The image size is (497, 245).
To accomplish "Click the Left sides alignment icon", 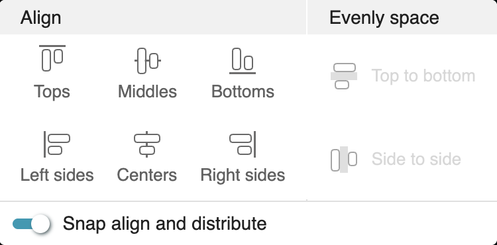I will coord(57,144).
